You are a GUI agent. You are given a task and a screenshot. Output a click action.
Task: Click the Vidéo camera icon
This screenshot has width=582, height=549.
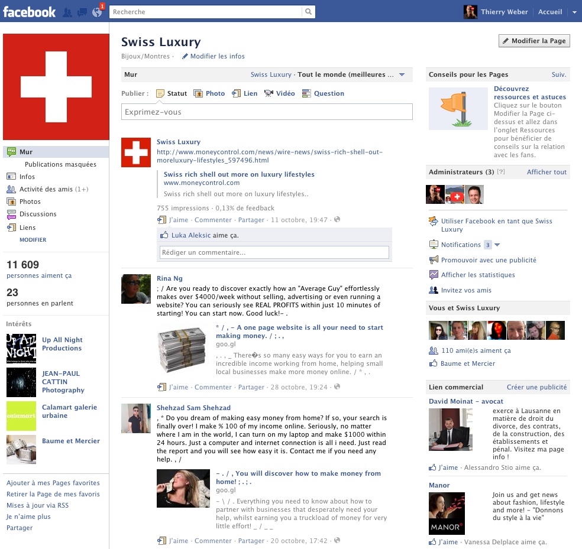pos(269,93)
